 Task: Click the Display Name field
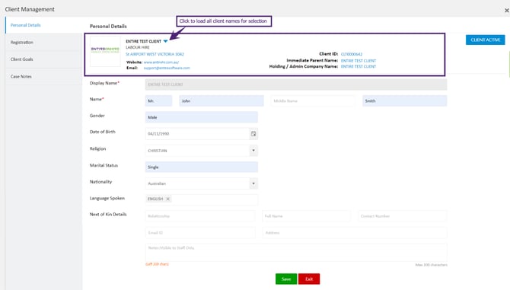click(296, 84)
